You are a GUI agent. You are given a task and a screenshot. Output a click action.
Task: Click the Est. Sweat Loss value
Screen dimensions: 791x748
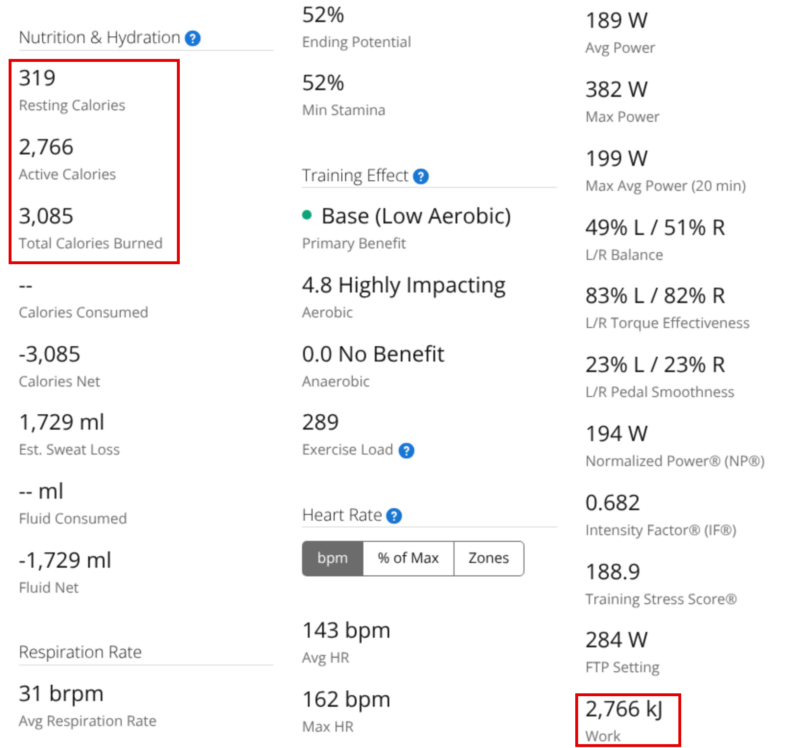(61, 422)
